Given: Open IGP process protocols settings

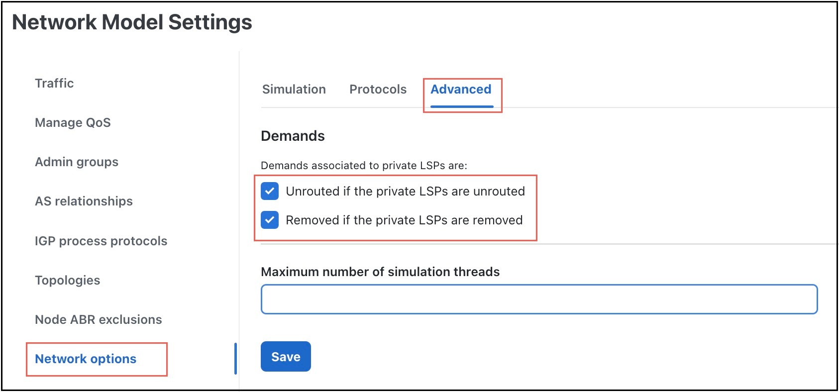Looking at the screenshot, I should 101,241.
